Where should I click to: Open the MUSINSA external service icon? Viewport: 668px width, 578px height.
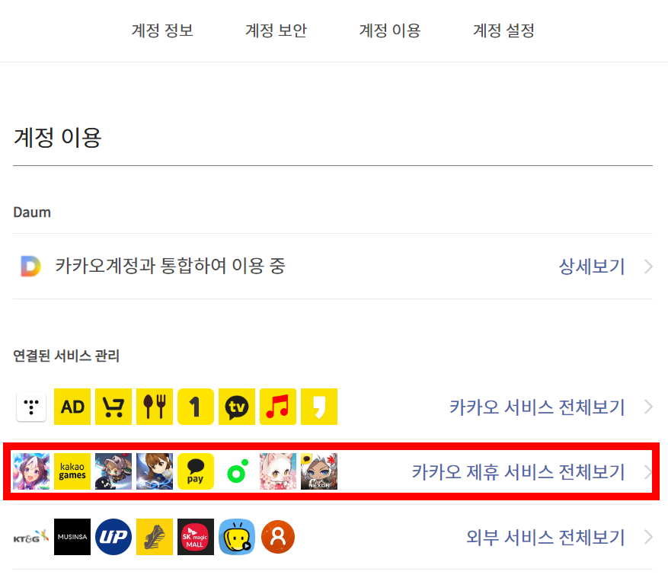click(72, 537)
